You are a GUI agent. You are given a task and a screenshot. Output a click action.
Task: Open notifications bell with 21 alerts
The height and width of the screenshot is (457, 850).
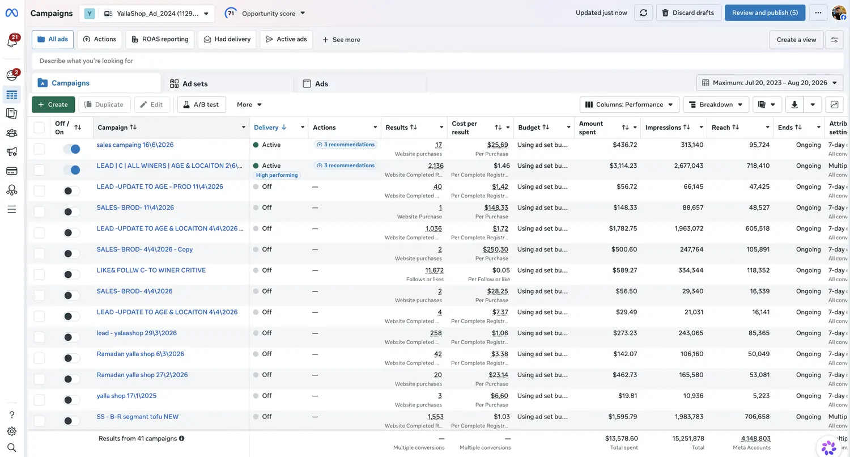click(12, 41)
